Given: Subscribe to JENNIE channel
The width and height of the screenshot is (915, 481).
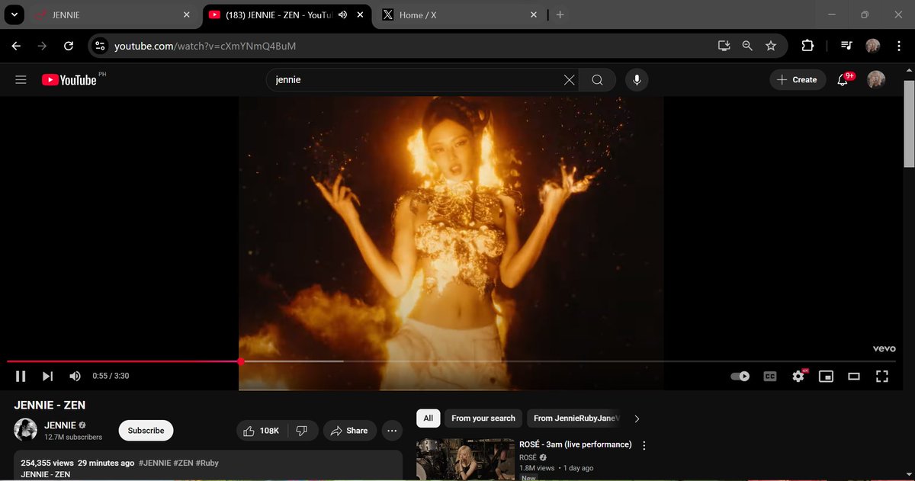Looking at the screenshot, I should point(146,431).
